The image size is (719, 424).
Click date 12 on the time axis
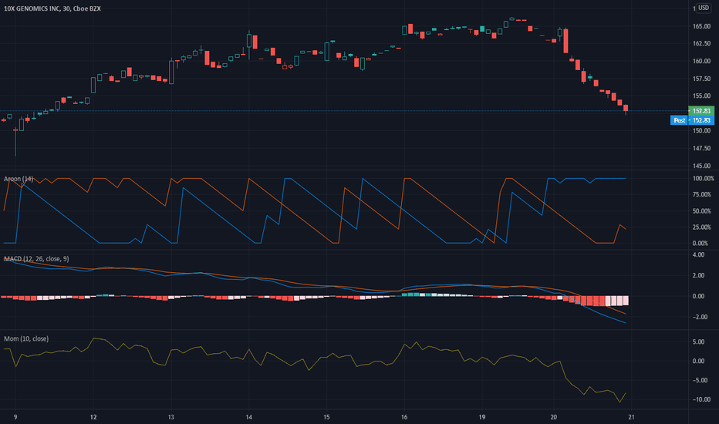coord(93,417)
